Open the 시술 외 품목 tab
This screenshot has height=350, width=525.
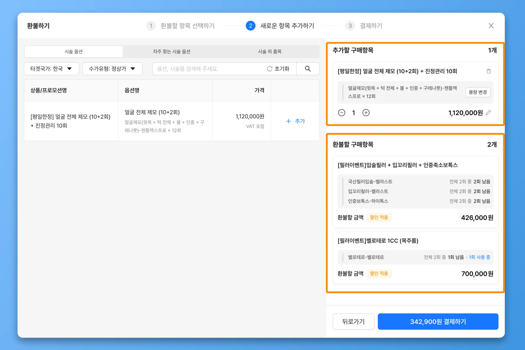[x=270, y=52]
